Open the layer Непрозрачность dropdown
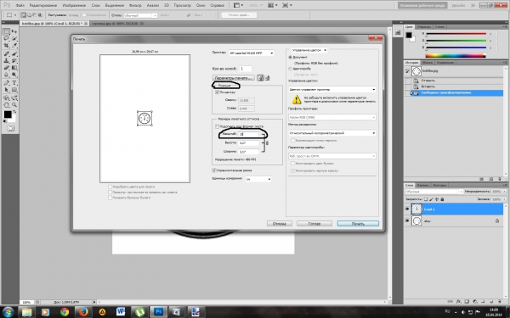510x318 pixels. (504, 192)
